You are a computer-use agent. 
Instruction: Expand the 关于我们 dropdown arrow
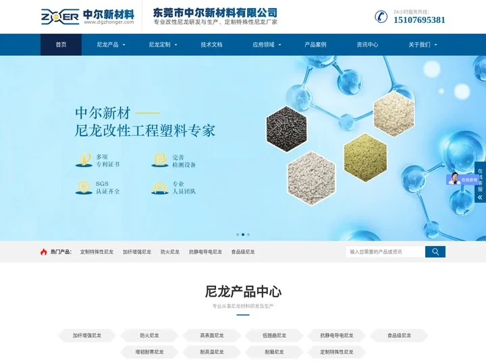(x=435, y=45)
